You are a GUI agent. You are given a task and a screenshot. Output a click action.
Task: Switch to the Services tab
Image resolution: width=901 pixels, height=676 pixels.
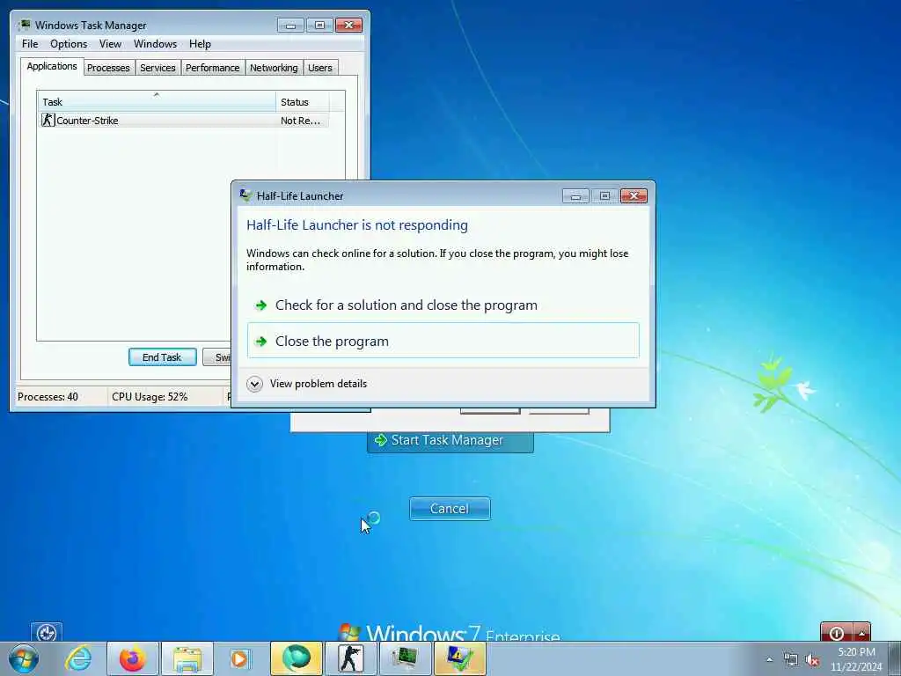(157, 68)
